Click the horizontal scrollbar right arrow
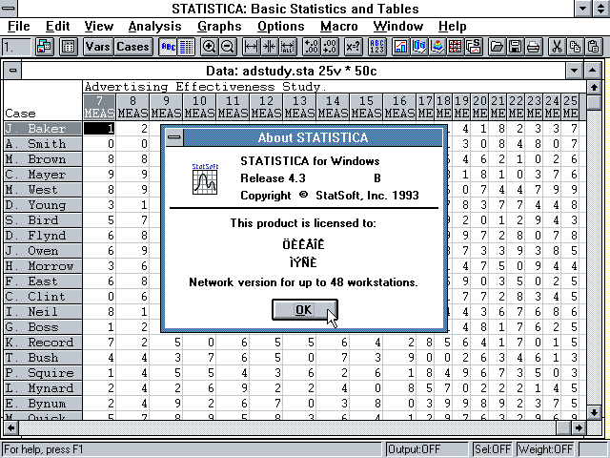This screenshot has height=458, width=610. point(579,428)
